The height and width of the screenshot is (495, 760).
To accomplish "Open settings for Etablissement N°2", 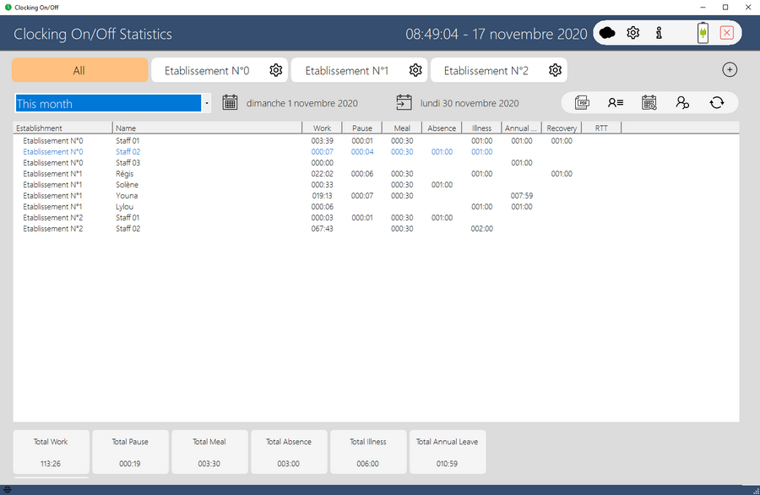I will 555,70.
